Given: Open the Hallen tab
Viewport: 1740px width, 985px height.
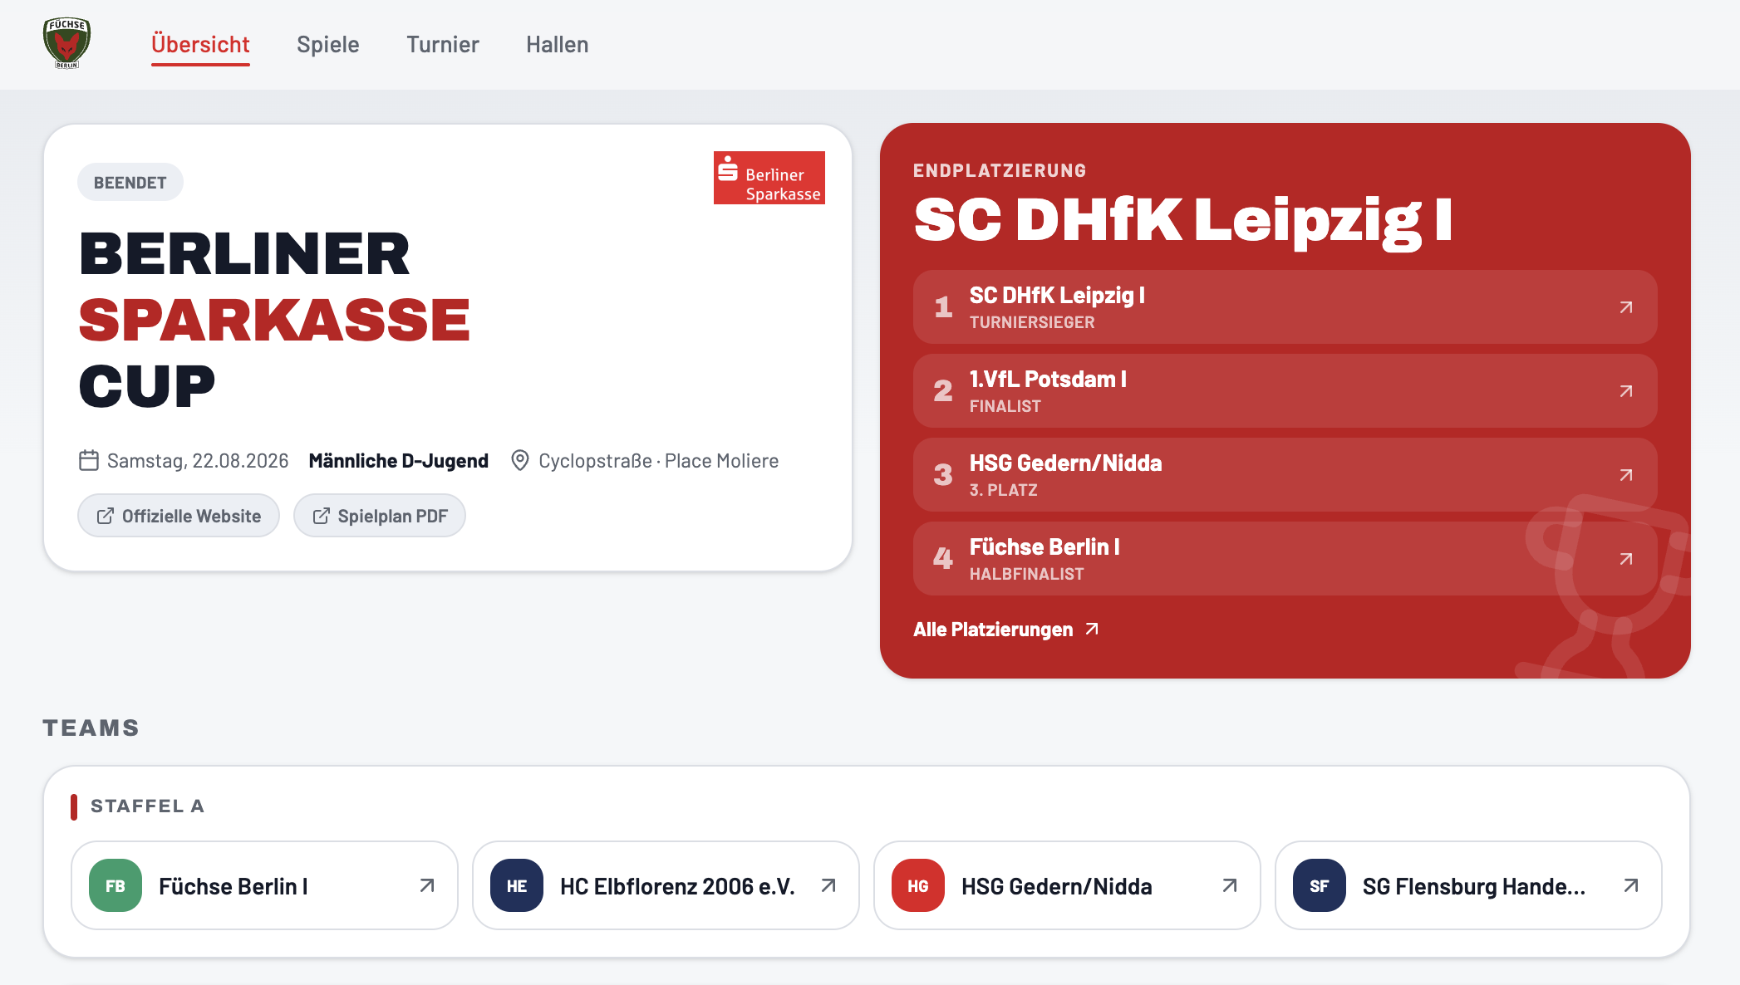Looking at the screenshot, I should (x=558, y=44).
